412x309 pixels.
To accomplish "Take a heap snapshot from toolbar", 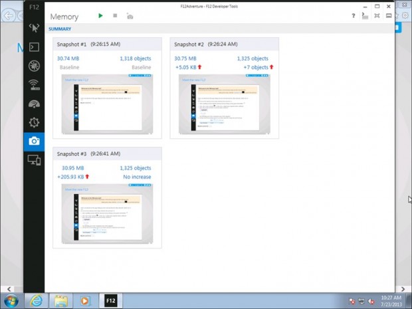I will click(130, 15).
